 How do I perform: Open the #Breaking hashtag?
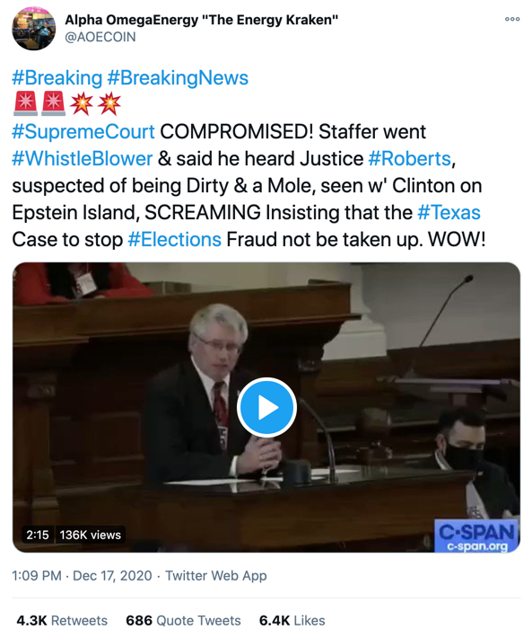(x=57, y=77)
